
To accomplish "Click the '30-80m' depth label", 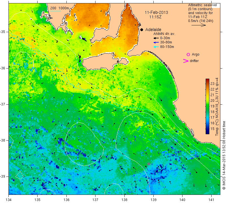I will click(166, 42).
